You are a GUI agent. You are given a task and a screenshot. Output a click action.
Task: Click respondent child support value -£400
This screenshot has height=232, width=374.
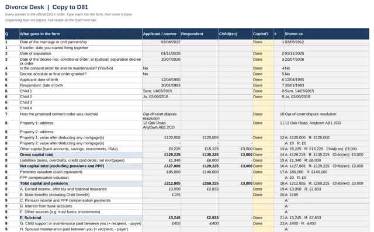point(200,224)
